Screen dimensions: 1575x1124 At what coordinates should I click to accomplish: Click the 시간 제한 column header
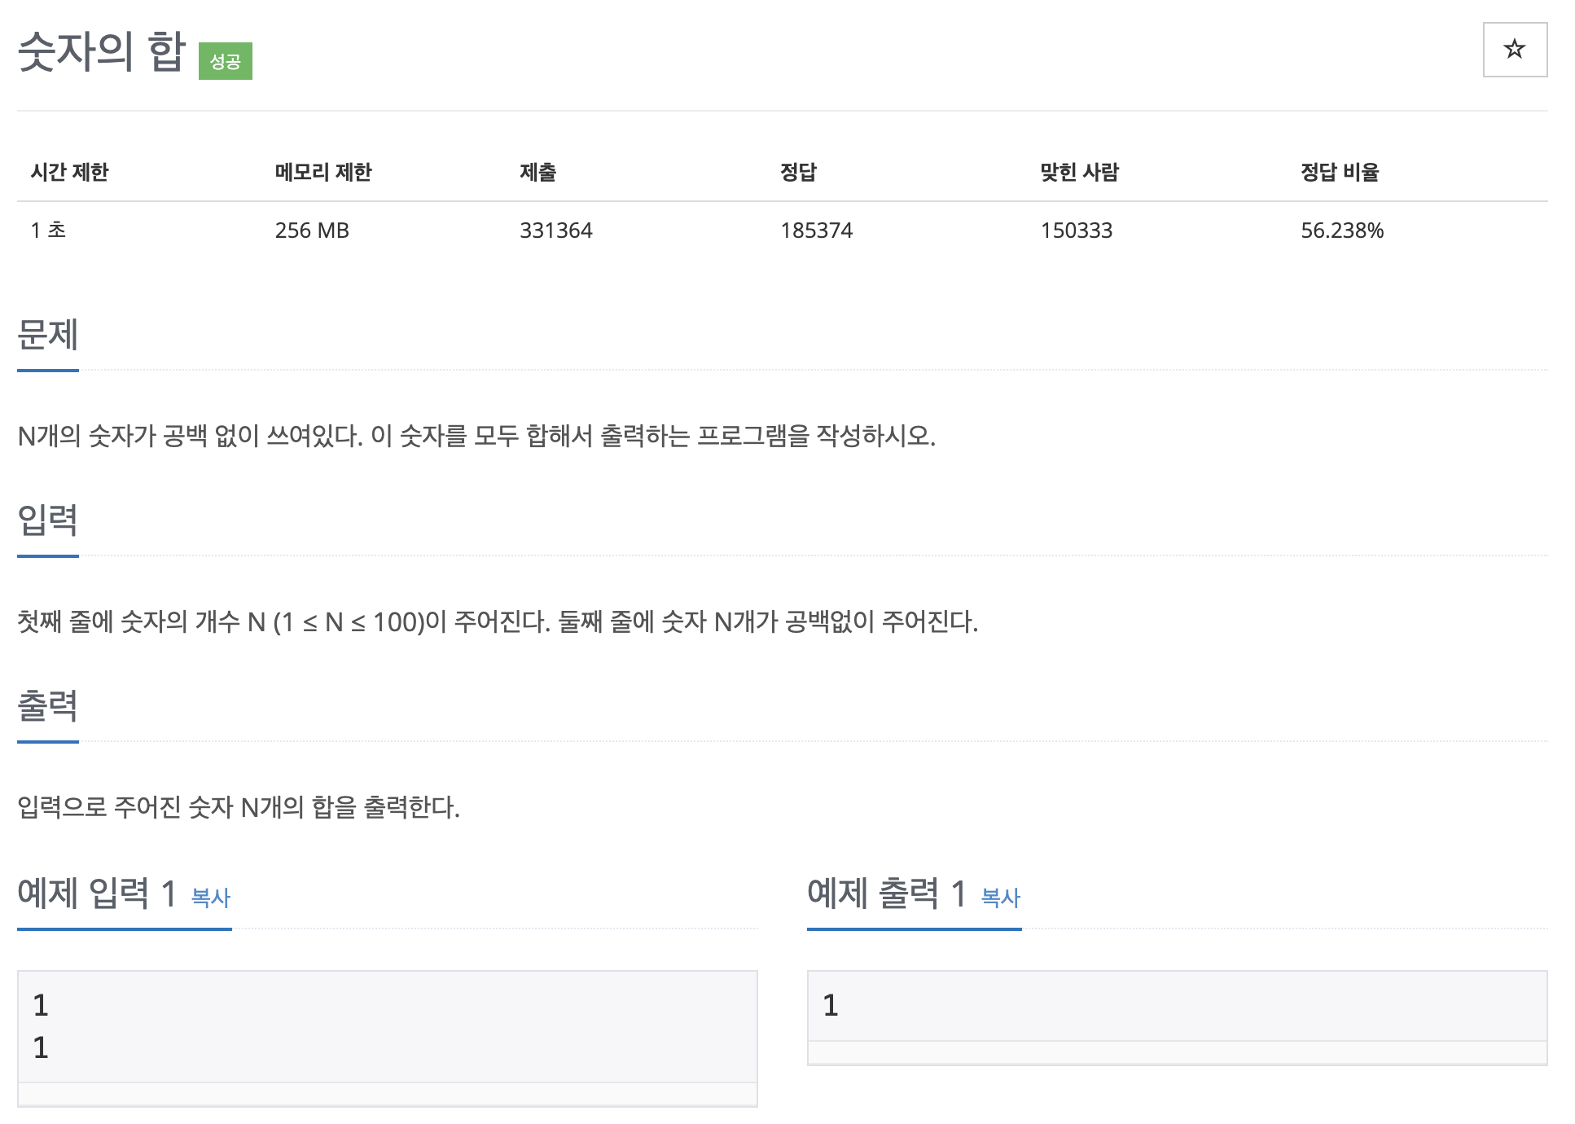coord(70,172)
